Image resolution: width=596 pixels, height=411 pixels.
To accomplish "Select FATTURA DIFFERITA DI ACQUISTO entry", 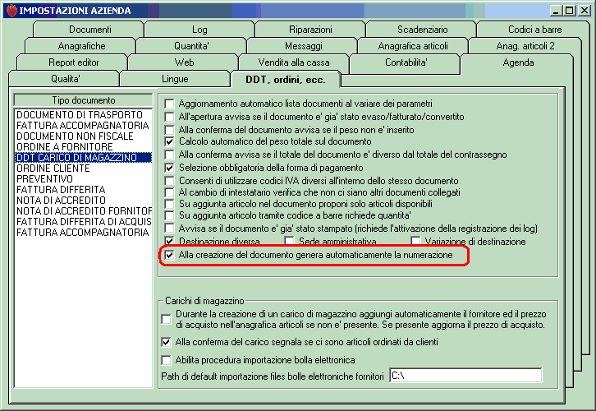I will pyautogui.click(x=83, y=221).
